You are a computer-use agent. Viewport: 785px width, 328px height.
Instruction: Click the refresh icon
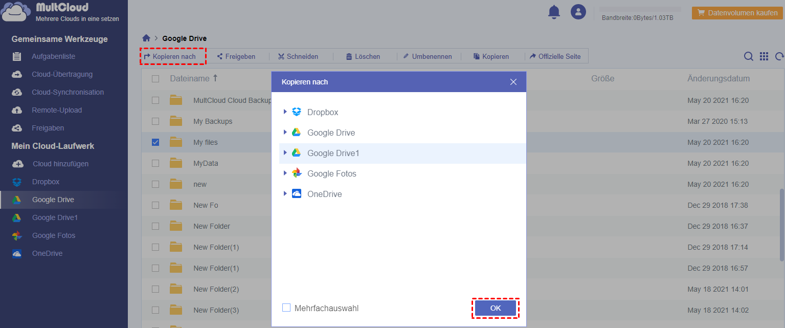click(779, 57)
